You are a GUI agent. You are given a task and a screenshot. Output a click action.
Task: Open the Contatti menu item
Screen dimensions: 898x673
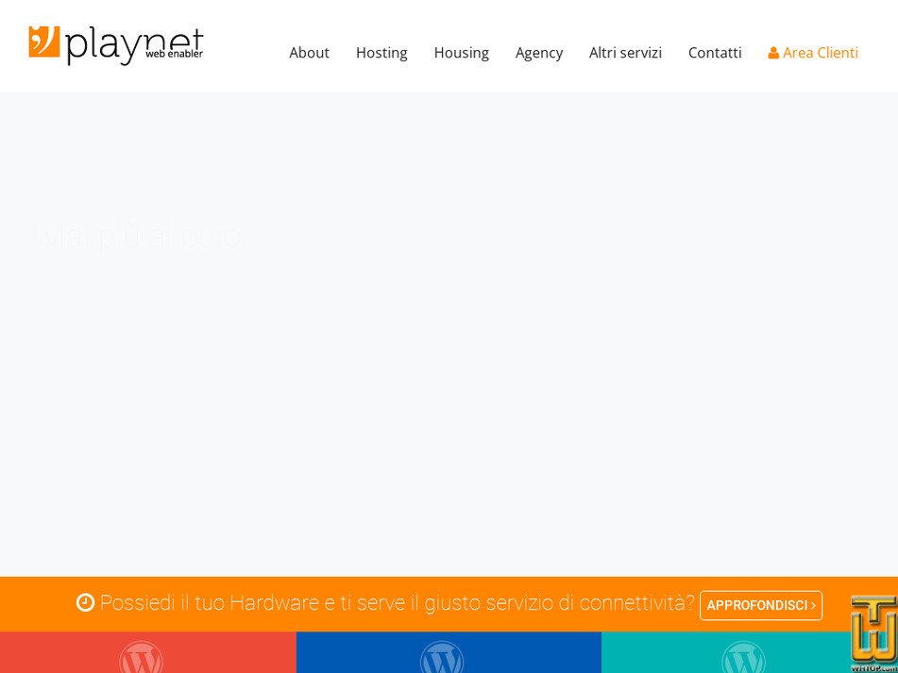pyautogui.click(x=715, y=53)
